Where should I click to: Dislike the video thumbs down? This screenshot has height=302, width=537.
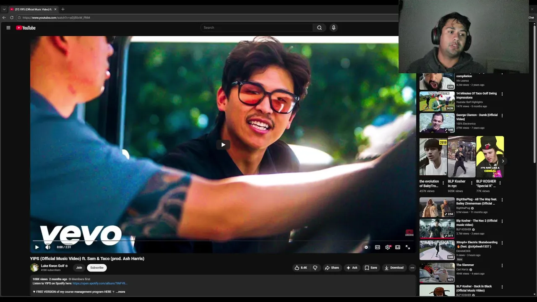click(315, 268)
